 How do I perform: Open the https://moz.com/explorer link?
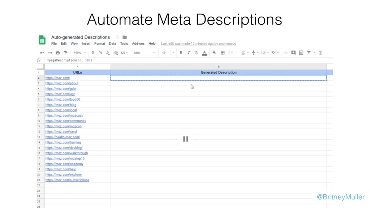64,174
